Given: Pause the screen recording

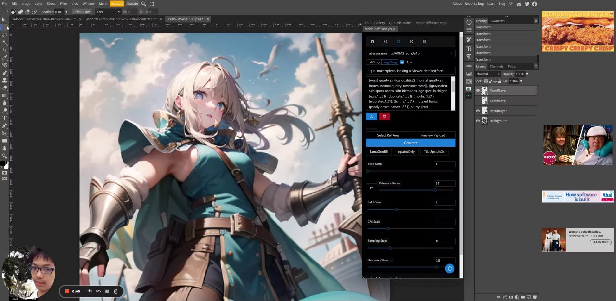Looking at the screenshot, I should click(107, 291).
